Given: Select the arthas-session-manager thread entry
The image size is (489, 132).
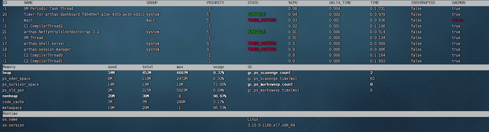Looking at the screenshot, I should coord(48,49).
